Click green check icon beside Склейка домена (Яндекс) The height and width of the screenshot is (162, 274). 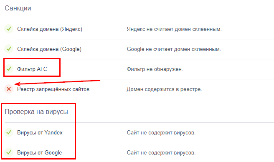(x=9, y=29)
